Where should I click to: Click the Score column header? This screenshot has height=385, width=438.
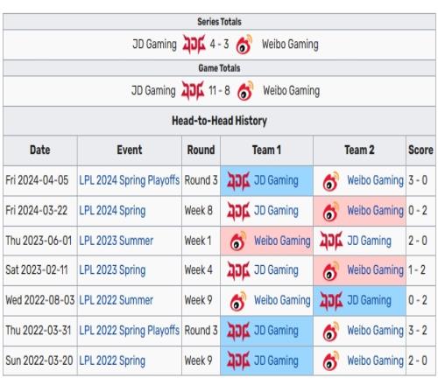coord(420,150)
